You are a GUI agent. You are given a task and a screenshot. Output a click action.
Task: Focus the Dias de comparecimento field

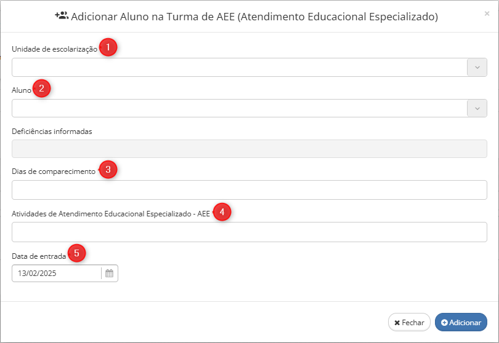point(249,190)
